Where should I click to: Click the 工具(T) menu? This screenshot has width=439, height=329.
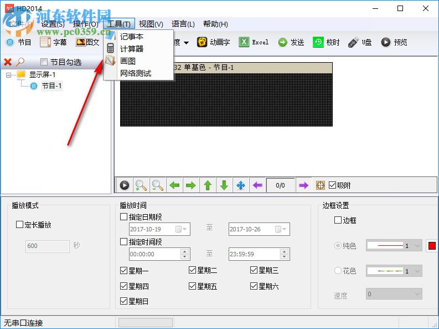119,24
